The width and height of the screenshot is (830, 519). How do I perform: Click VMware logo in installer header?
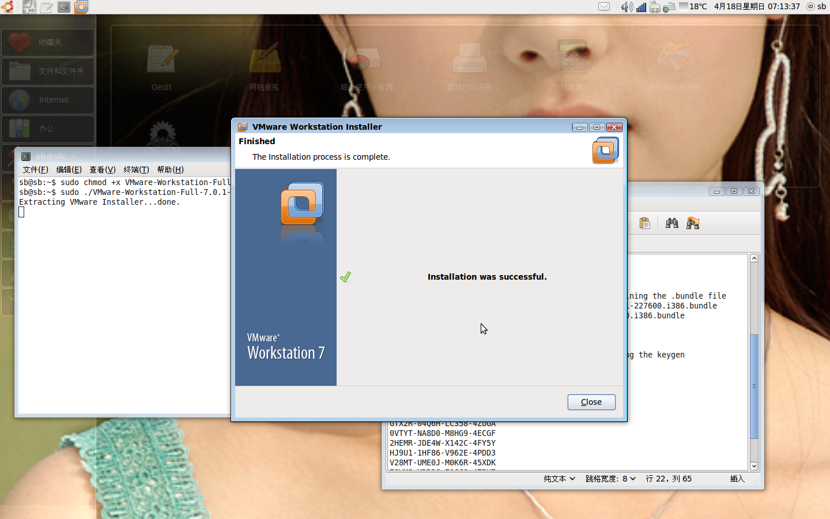(605, 150)
